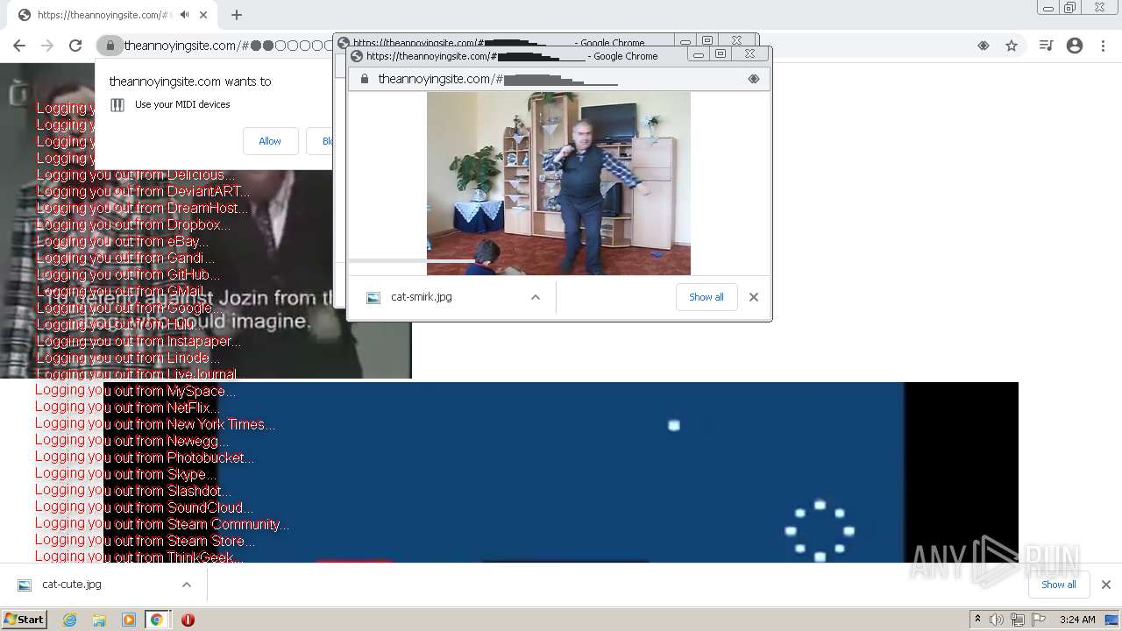
Task: Select the theannoyingsite.com browser tab
Action: [x=114, y=15]
